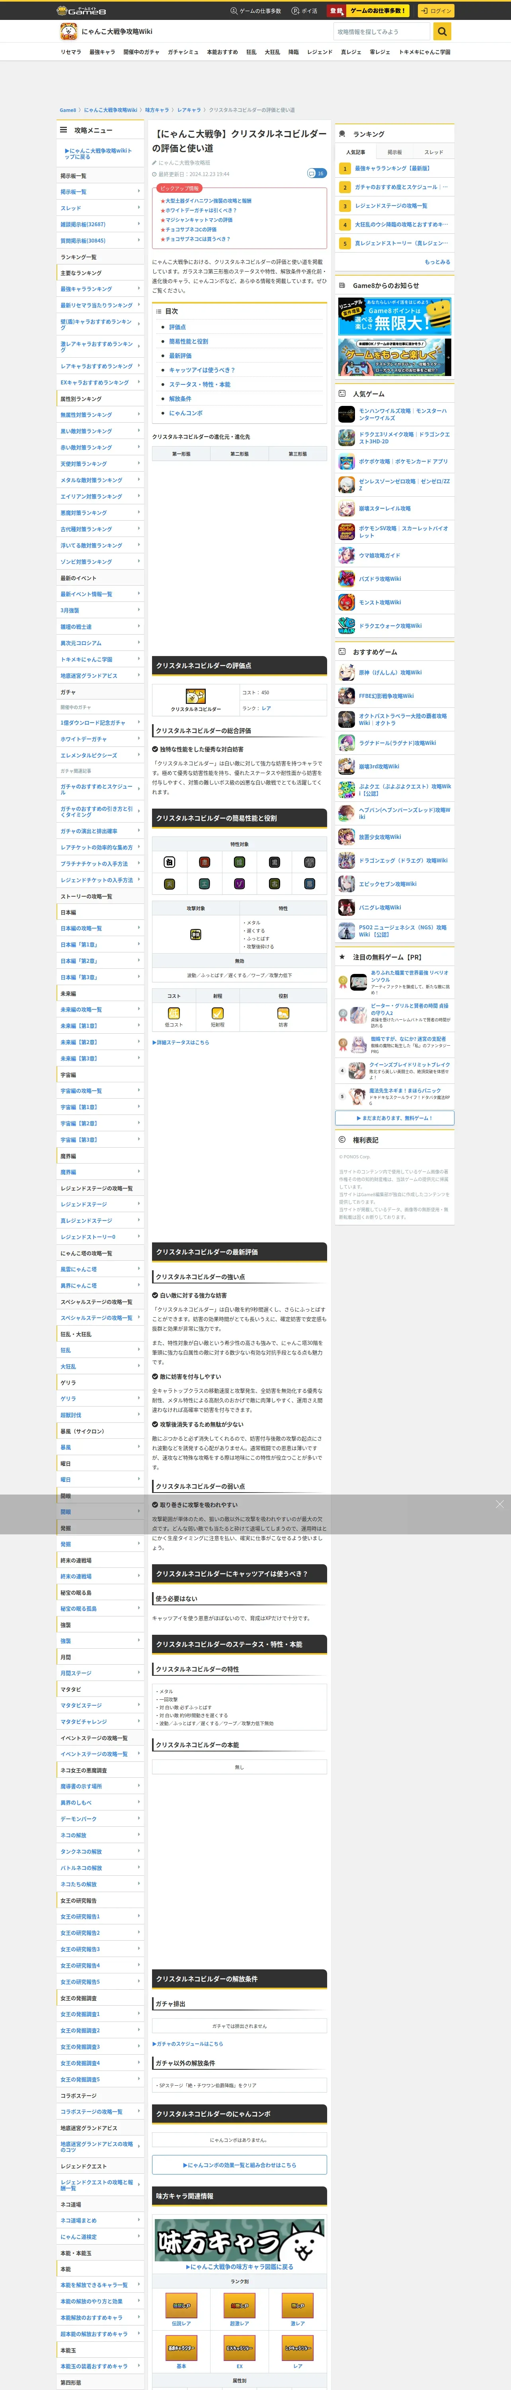Click the 妨害 role icon
The image size is (511, 2390).
pos(283,1013)
